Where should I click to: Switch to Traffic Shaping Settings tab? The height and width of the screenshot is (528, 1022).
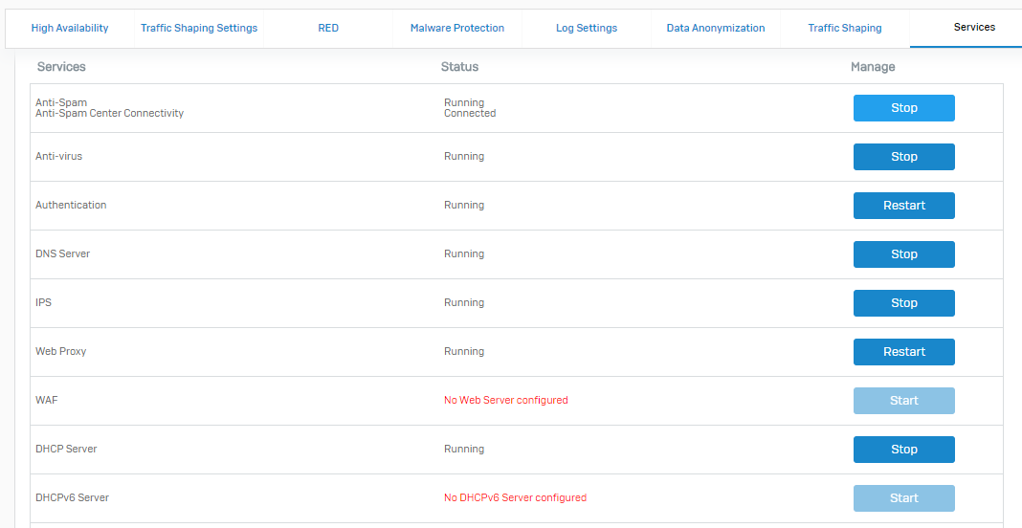click(x=199, y=28)
